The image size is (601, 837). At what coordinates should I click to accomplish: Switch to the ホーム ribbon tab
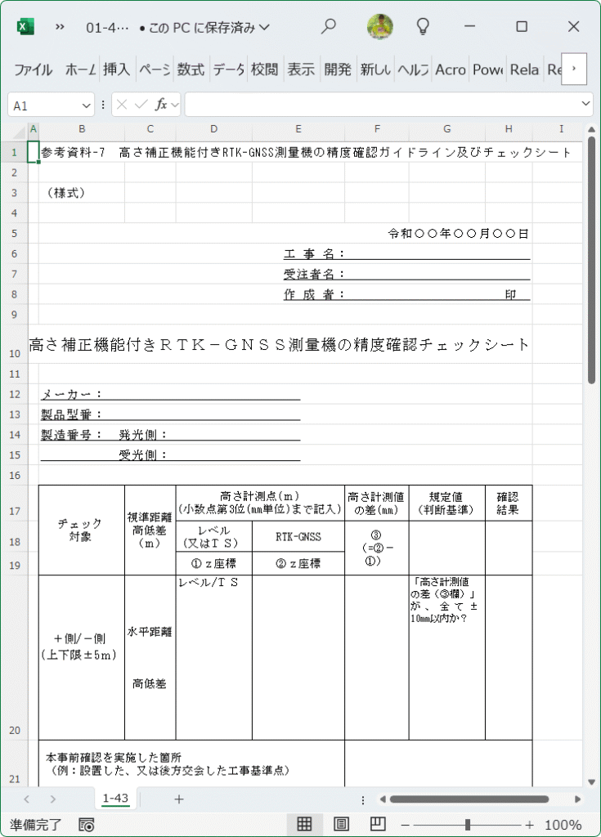coord(80,69)
